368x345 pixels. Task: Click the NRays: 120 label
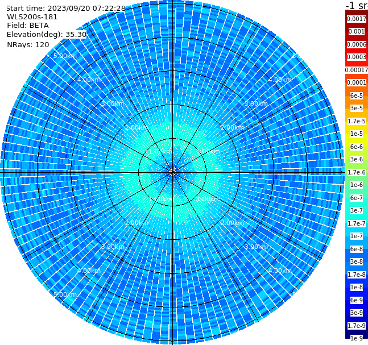(28, 44)
